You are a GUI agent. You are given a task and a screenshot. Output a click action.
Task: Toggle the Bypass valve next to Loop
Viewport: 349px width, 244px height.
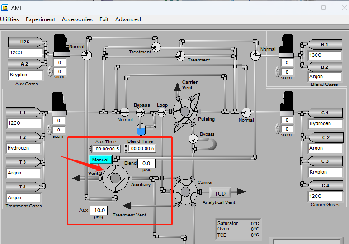click(140, 112)
